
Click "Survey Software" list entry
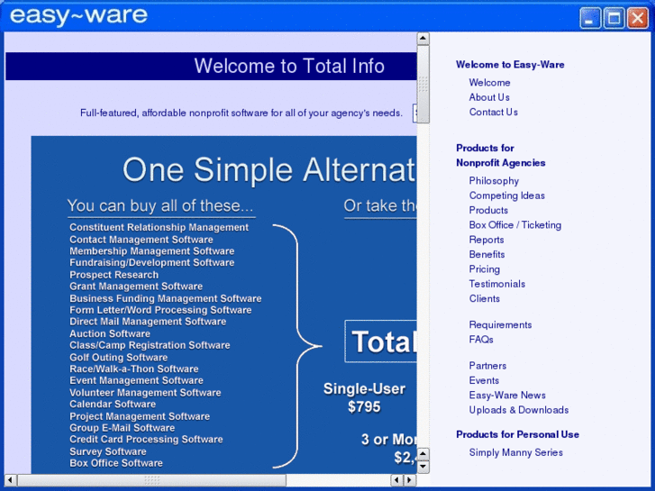coord(108,451)
